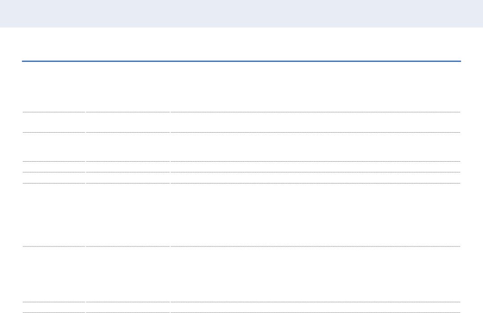
Task: Select the seventh row's wide third cell
Action: click(315, 274)
